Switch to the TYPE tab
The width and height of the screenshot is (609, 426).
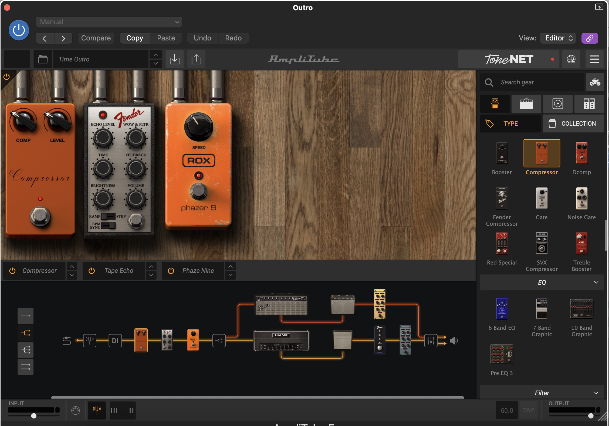pos(511,123)
